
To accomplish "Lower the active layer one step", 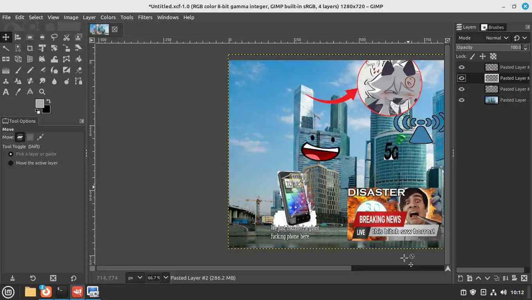I will (x=487, y=278).
